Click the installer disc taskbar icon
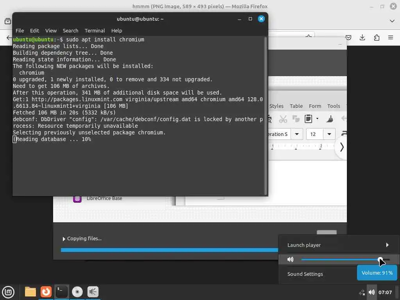 pos(77,292)
